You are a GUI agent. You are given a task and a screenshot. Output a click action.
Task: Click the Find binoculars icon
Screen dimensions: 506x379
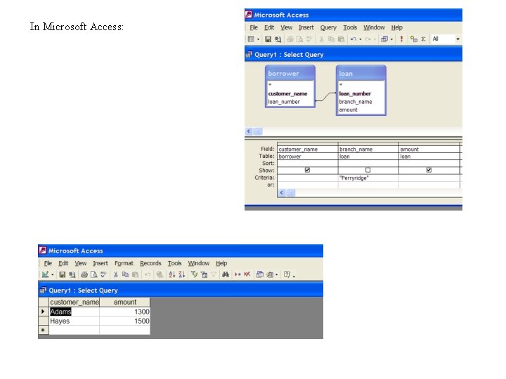click(x=226, y=274)
